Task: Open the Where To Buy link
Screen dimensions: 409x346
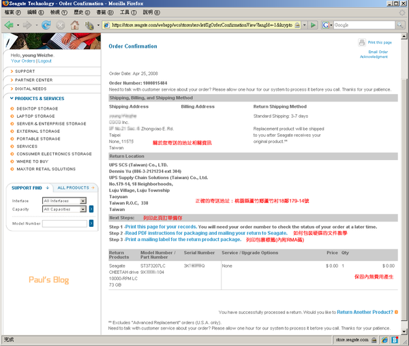Action: pyautogui.click(x=32, y=161)
